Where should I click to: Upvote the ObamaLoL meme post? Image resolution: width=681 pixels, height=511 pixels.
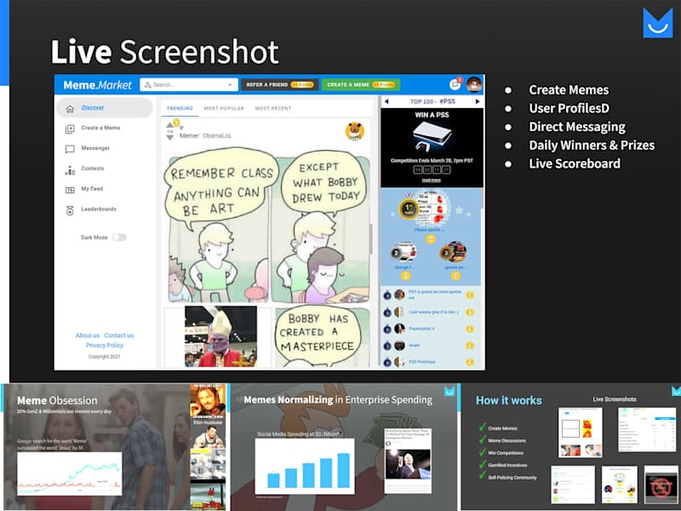click(169, 125)
